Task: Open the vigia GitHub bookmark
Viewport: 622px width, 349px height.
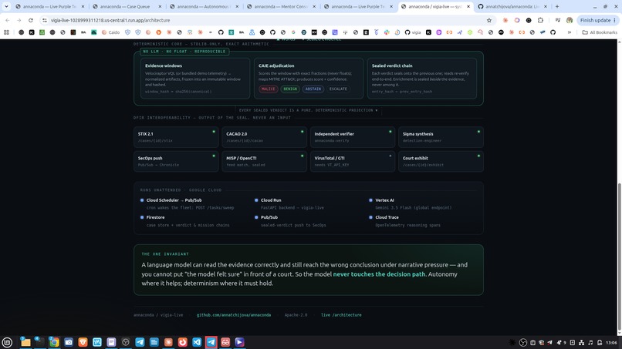Action: [x=413, y=32]
